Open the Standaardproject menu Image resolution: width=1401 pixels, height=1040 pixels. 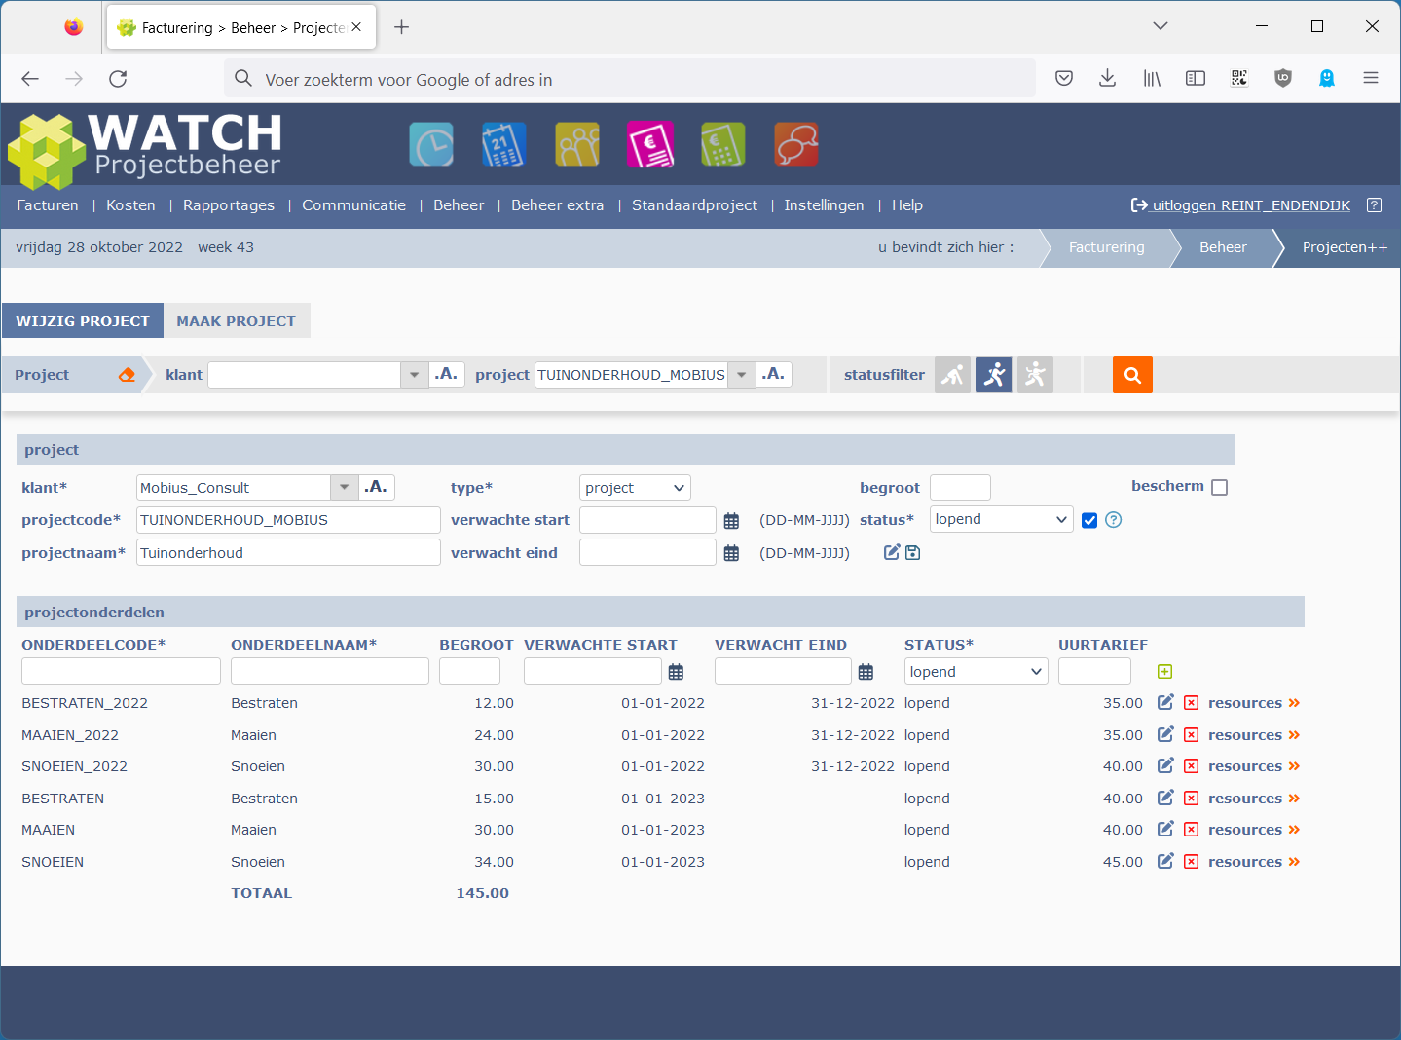pos(694,205)
